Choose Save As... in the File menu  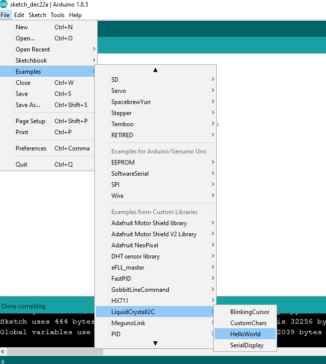(47, 105)
